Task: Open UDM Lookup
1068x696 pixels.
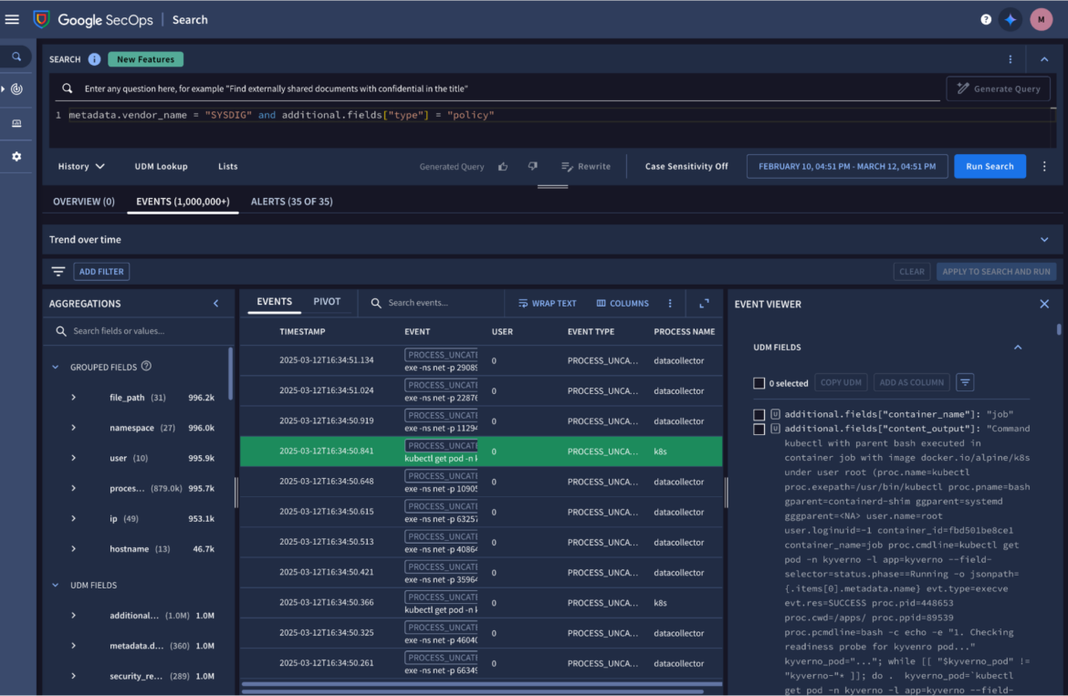Action: coord(161,166)
